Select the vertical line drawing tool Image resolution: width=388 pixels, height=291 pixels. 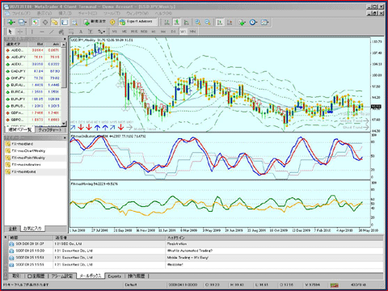(32, 32)
